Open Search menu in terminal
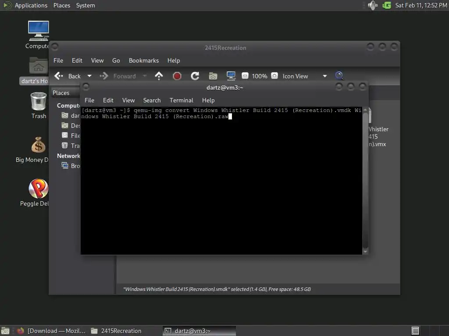Viewport: 449px width, 336px height. click(152, 100)
